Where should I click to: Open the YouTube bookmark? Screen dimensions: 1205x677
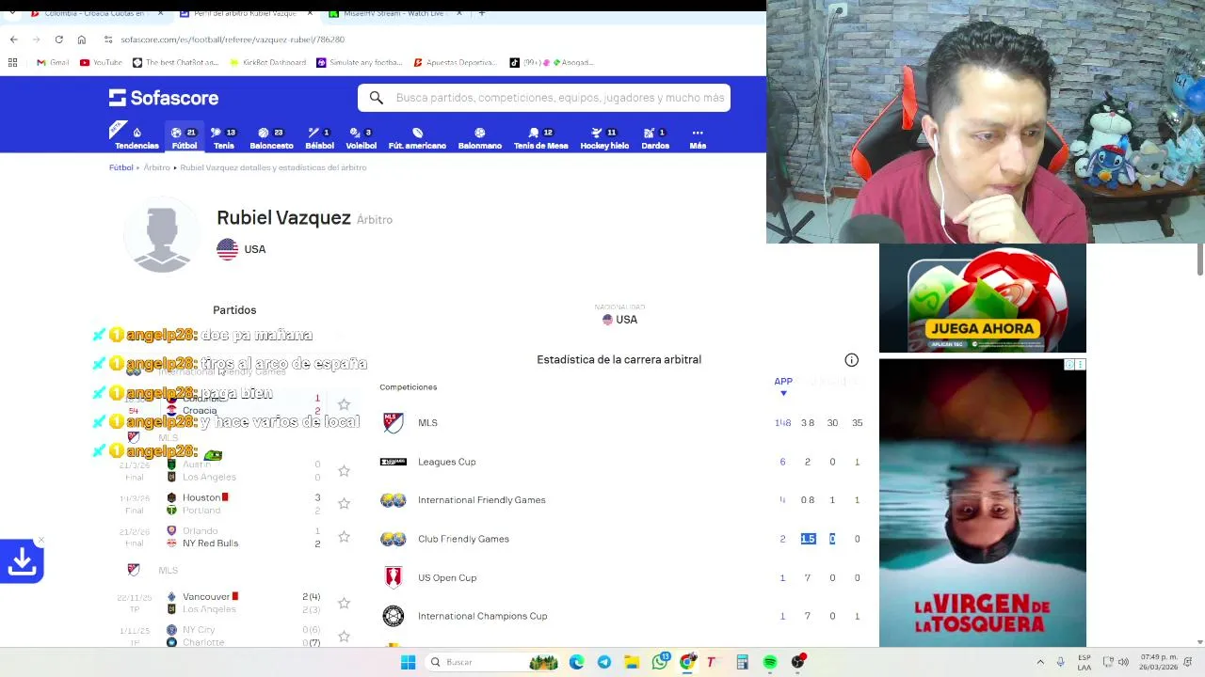101,62
